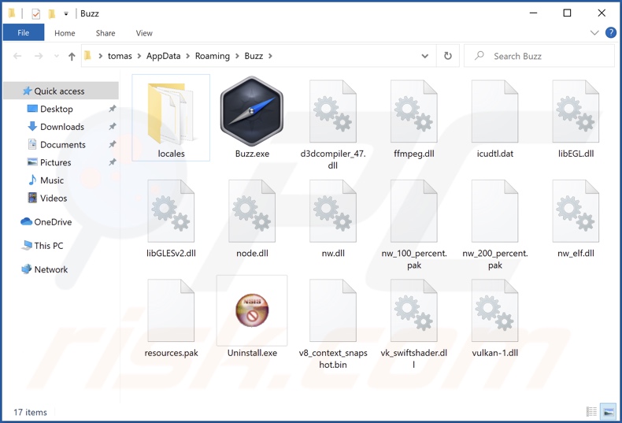
Task: Open the locales folder
Action: tap(171, 111)
